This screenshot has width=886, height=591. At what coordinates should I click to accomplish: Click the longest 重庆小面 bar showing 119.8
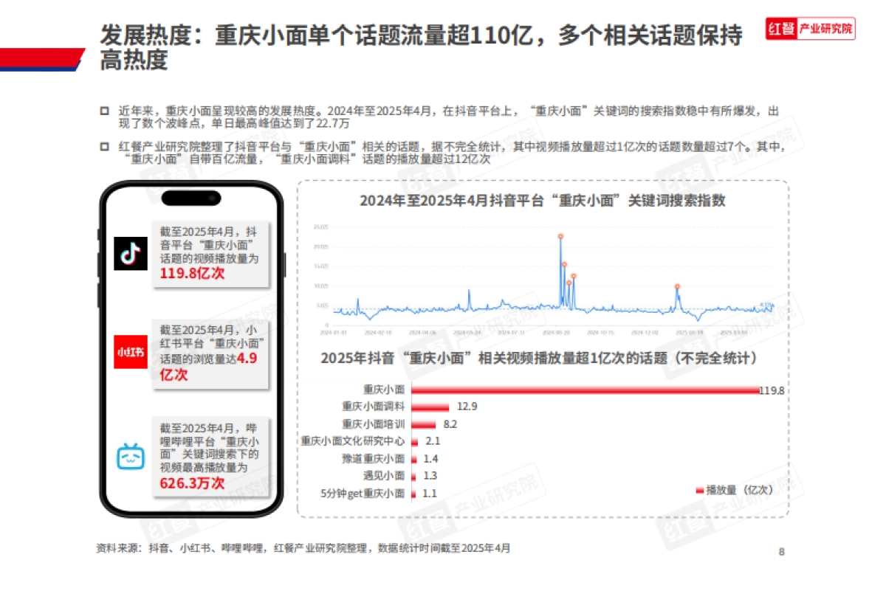pyautogui.click(x=583, y=390)
